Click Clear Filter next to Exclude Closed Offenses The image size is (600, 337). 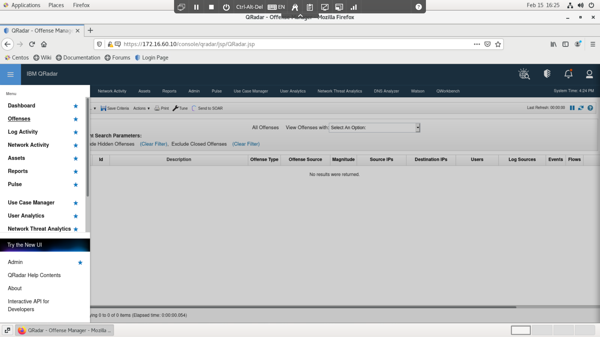(x=246, y=144)
